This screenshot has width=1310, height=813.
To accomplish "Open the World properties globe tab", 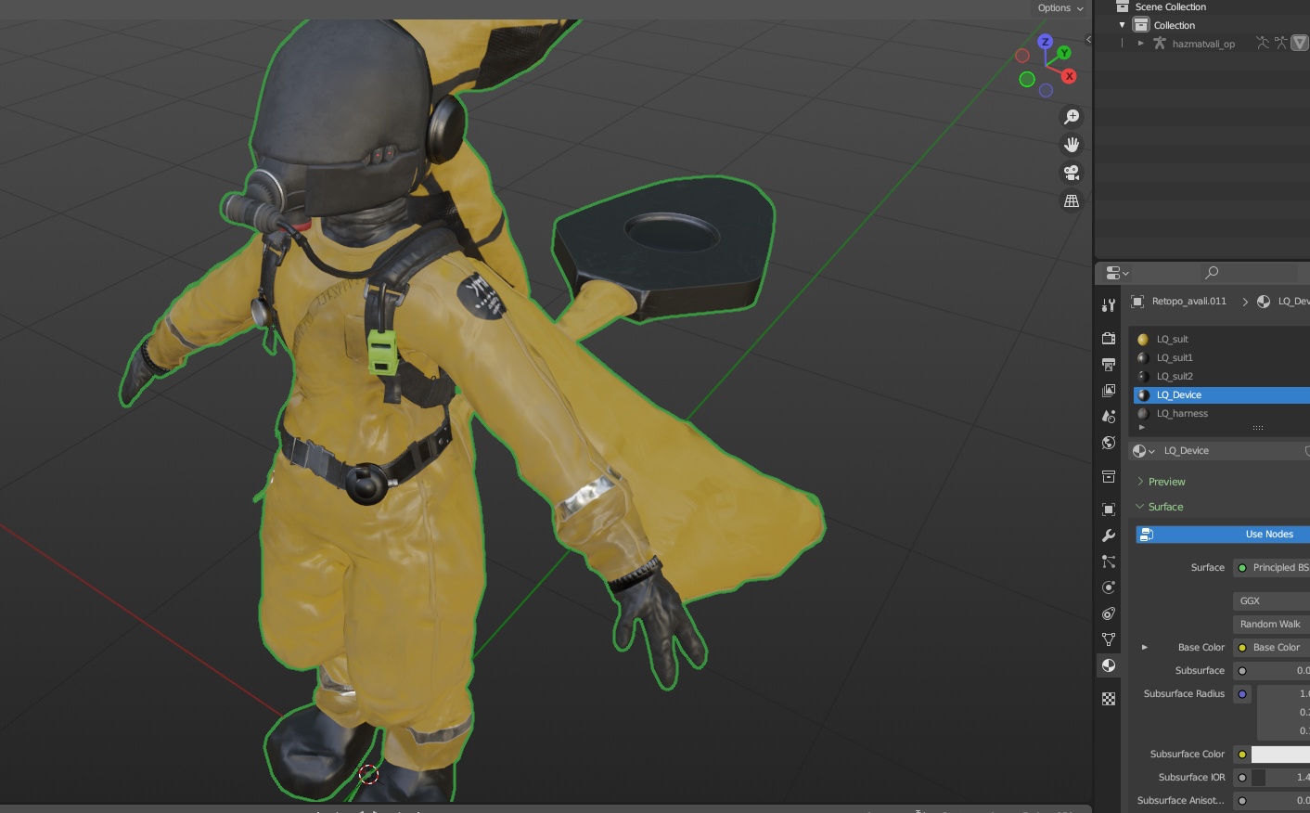I will [x=1109, y=443].
